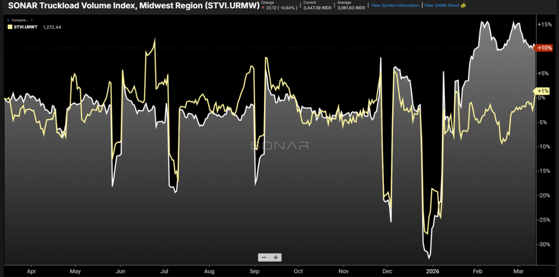
Task: Click the May label on time axis
Action: [x=75, y=271]
